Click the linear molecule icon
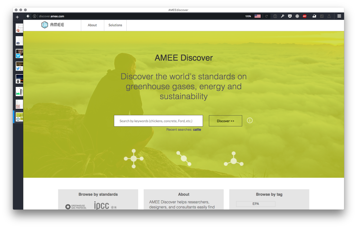This screenshot has height=228, width=357. pyautogui.click(x=184, y=159)
